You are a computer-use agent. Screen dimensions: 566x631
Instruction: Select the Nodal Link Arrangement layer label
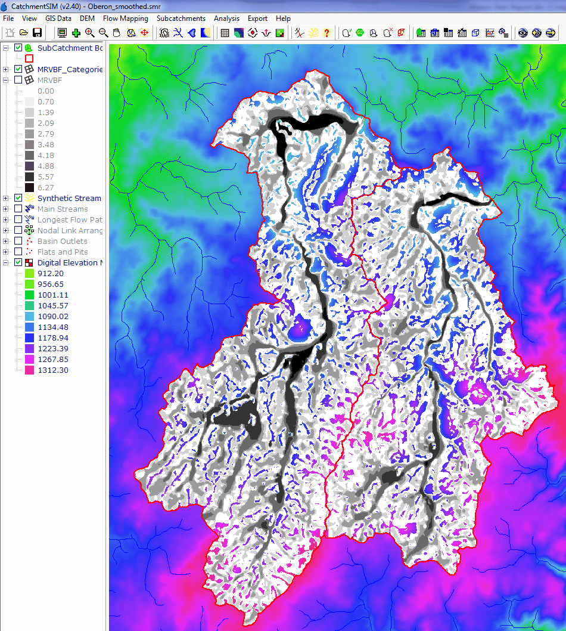[70, 231]
